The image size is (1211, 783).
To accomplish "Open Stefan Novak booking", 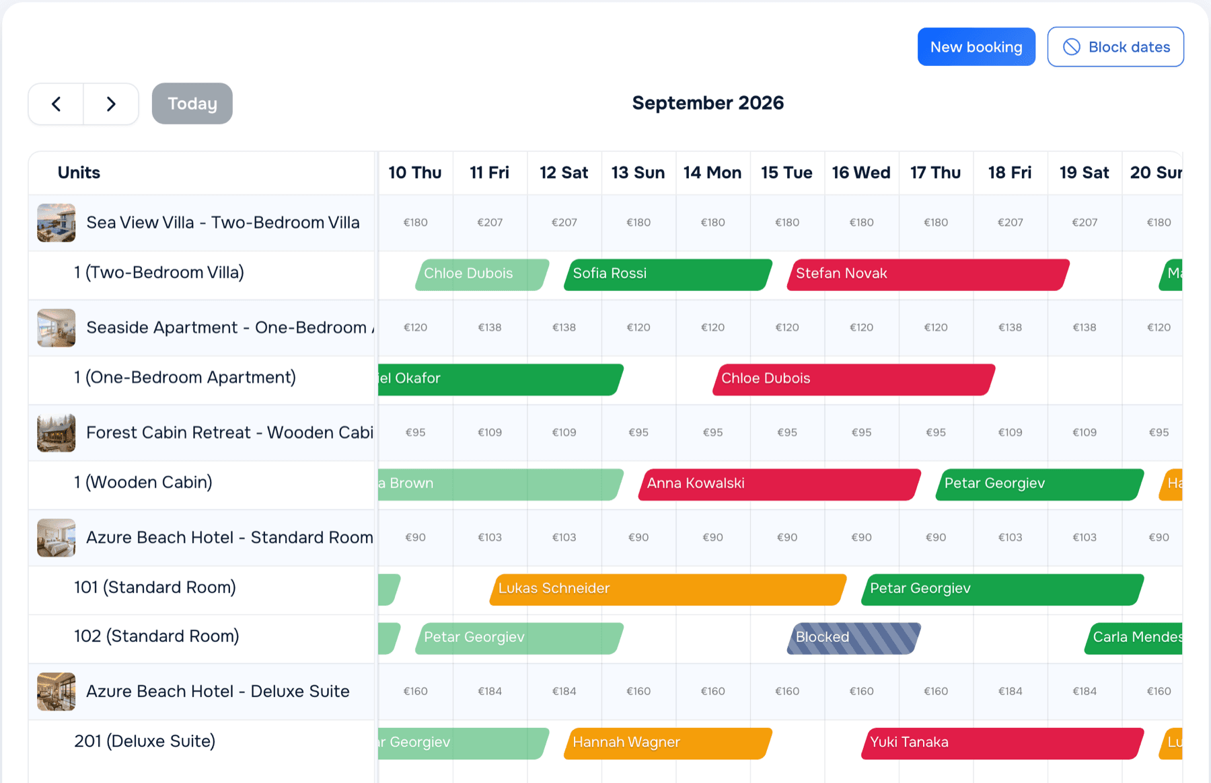I will (x=928, y=274).
